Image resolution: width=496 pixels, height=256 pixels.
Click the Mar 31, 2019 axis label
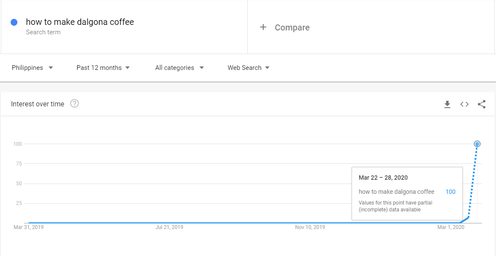pos(28,227)
